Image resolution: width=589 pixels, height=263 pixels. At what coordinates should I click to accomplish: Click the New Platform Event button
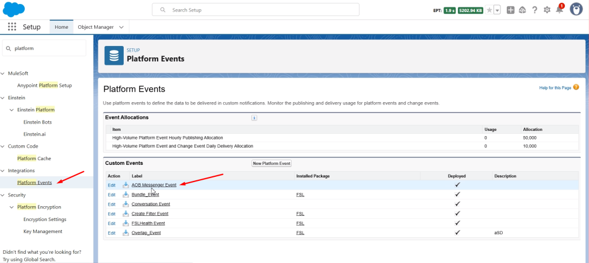coord(271,164)
